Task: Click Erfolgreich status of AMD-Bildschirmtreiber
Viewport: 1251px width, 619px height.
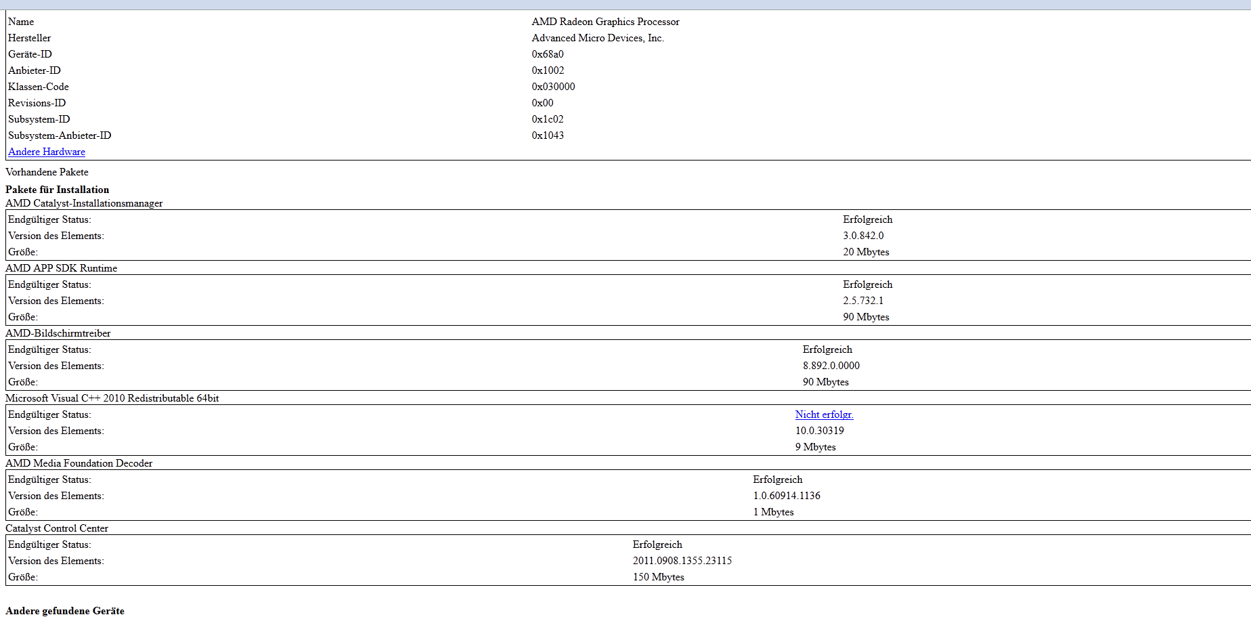Action: [827, 349]
